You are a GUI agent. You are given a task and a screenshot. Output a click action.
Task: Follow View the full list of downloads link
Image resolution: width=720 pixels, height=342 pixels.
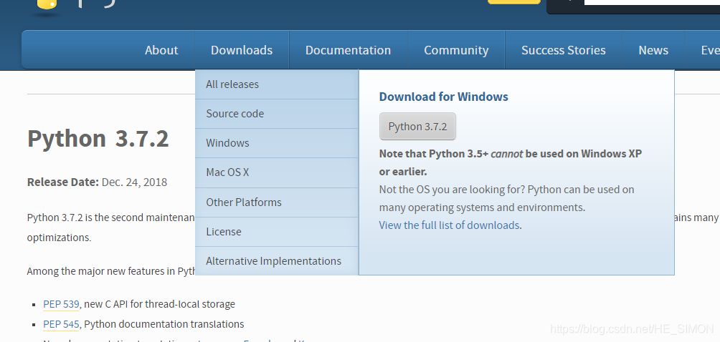(450, 225)
